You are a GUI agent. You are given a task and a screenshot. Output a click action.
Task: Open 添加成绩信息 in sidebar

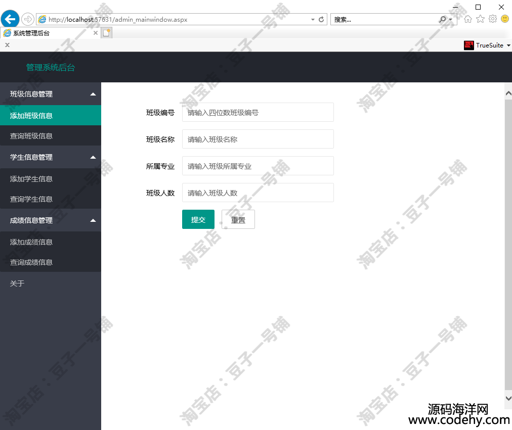click(x=51, y=242)
